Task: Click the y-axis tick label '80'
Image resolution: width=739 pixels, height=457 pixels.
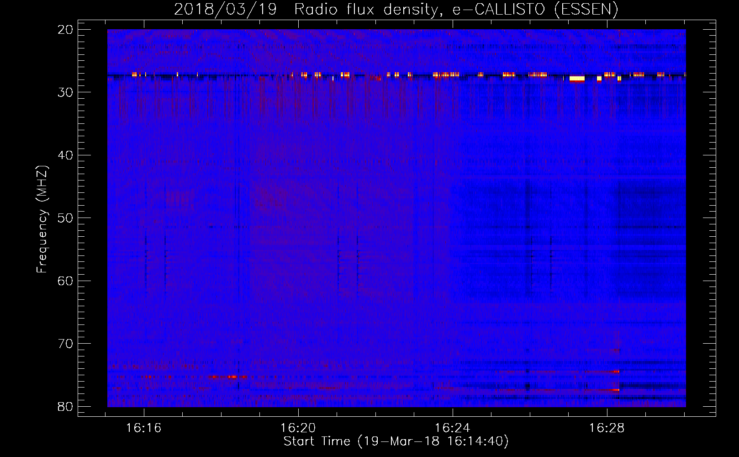Action: [66, 406]
